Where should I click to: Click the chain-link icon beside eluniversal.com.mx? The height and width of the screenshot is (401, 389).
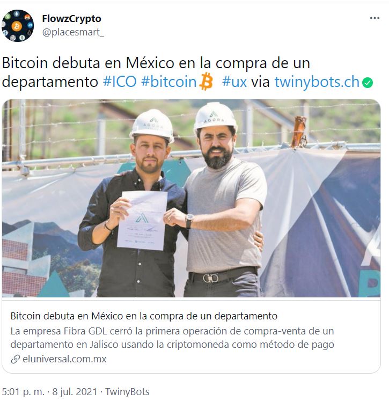pyautogui.click(x=16, y=359)
